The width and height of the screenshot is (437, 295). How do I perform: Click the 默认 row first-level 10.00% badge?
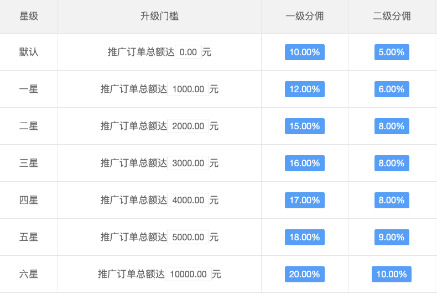pos(304,52)
